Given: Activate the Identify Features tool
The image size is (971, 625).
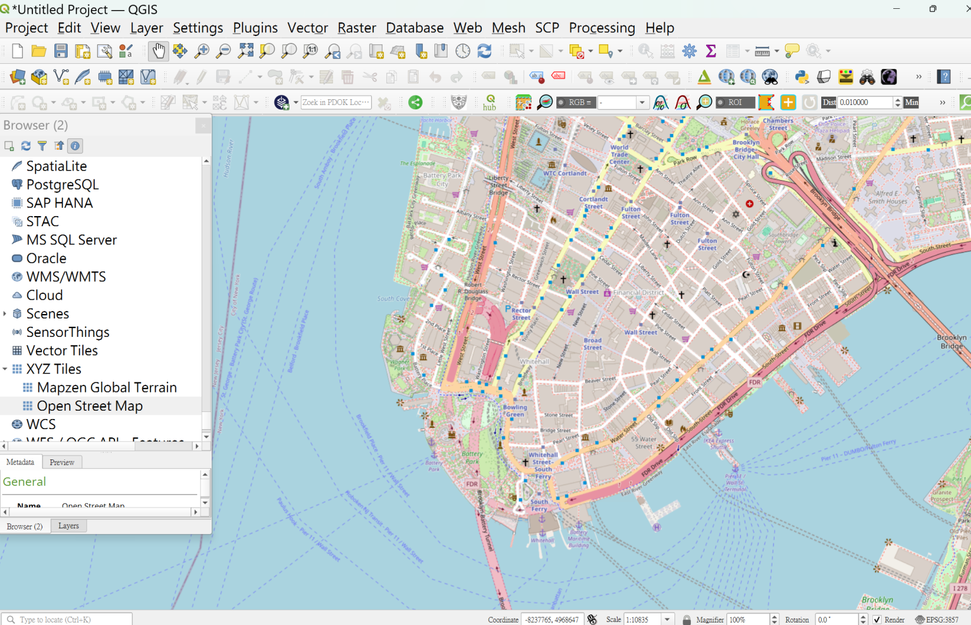Looking at the screenshot, I should [x=644, y=51].
